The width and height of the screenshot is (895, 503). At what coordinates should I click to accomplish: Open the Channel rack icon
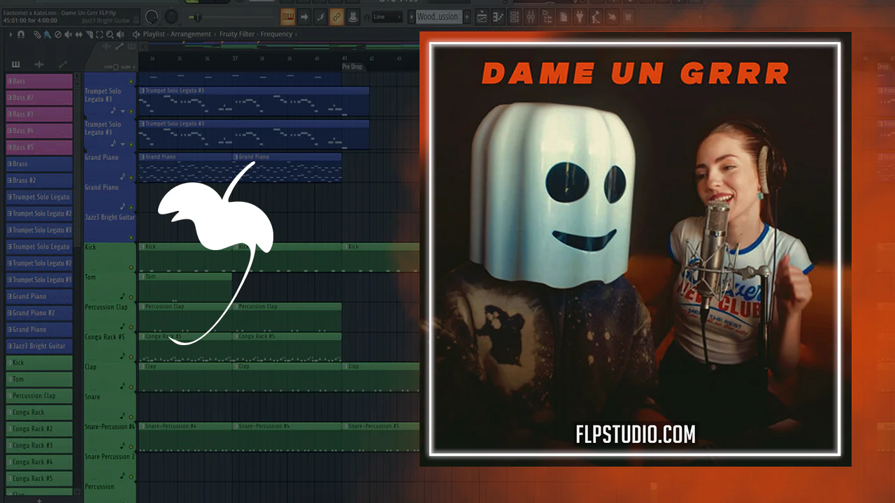515,17
